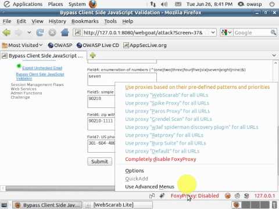279x209 pixels.
Task: Click the grayed forward arrow button
Action: 19,33
